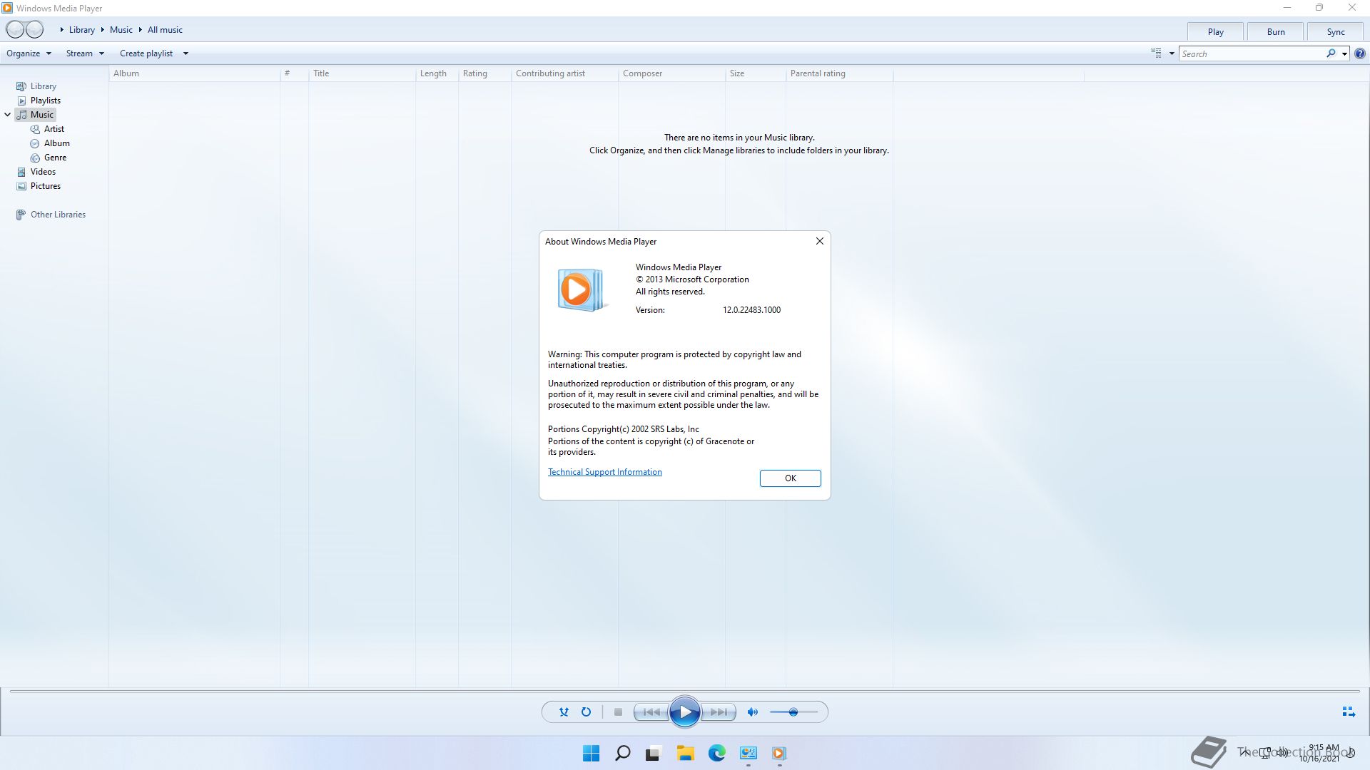The width and height of the screenshot is (1370, 770).
Task: Open File Explorer from the taskbar
Action: 685,754
